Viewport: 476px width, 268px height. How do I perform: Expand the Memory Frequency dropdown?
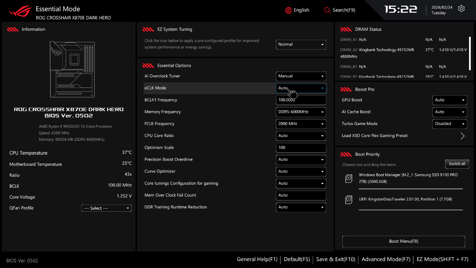click(301, 112)
